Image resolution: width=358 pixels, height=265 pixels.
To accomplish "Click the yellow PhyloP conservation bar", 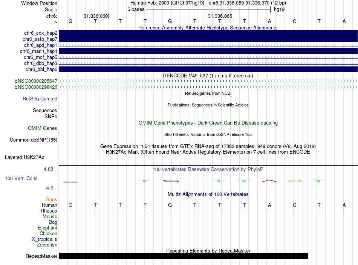I will pyautogui.click(x=295, y=181).
